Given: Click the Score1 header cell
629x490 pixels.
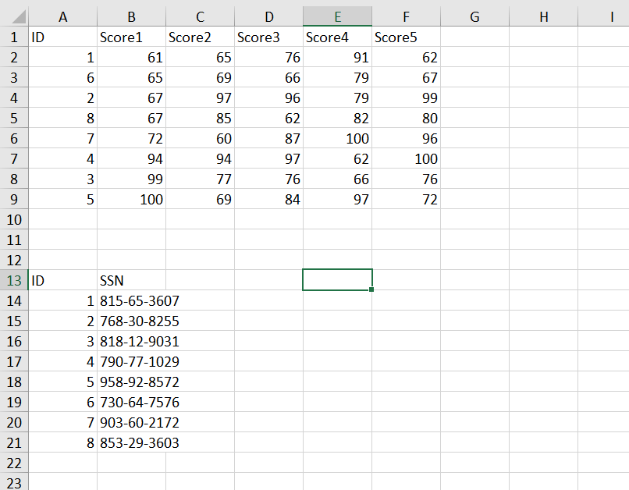Looking at the screenshot, I should pyautogui.click(x=131, y=37).
